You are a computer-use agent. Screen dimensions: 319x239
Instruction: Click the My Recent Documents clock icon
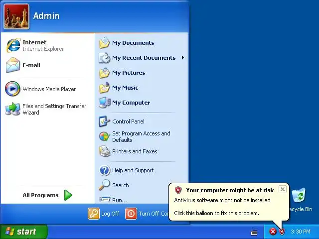click(x=104, y=58)
